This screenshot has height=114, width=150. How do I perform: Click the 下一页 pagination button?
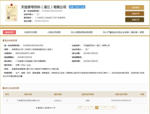104,107
